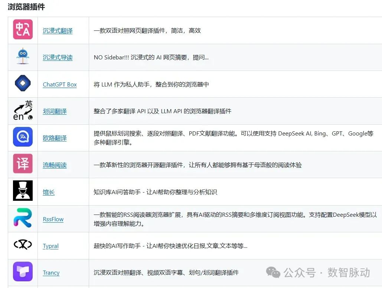Open the 流畅阅读 link
The height and width of the screenshot is (288, 382).
(x=55, y=165)
